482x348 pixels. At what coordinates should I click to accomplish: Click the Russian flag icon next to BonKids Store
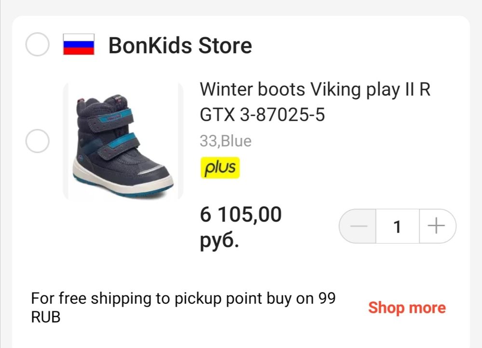[x=78, y=45]
